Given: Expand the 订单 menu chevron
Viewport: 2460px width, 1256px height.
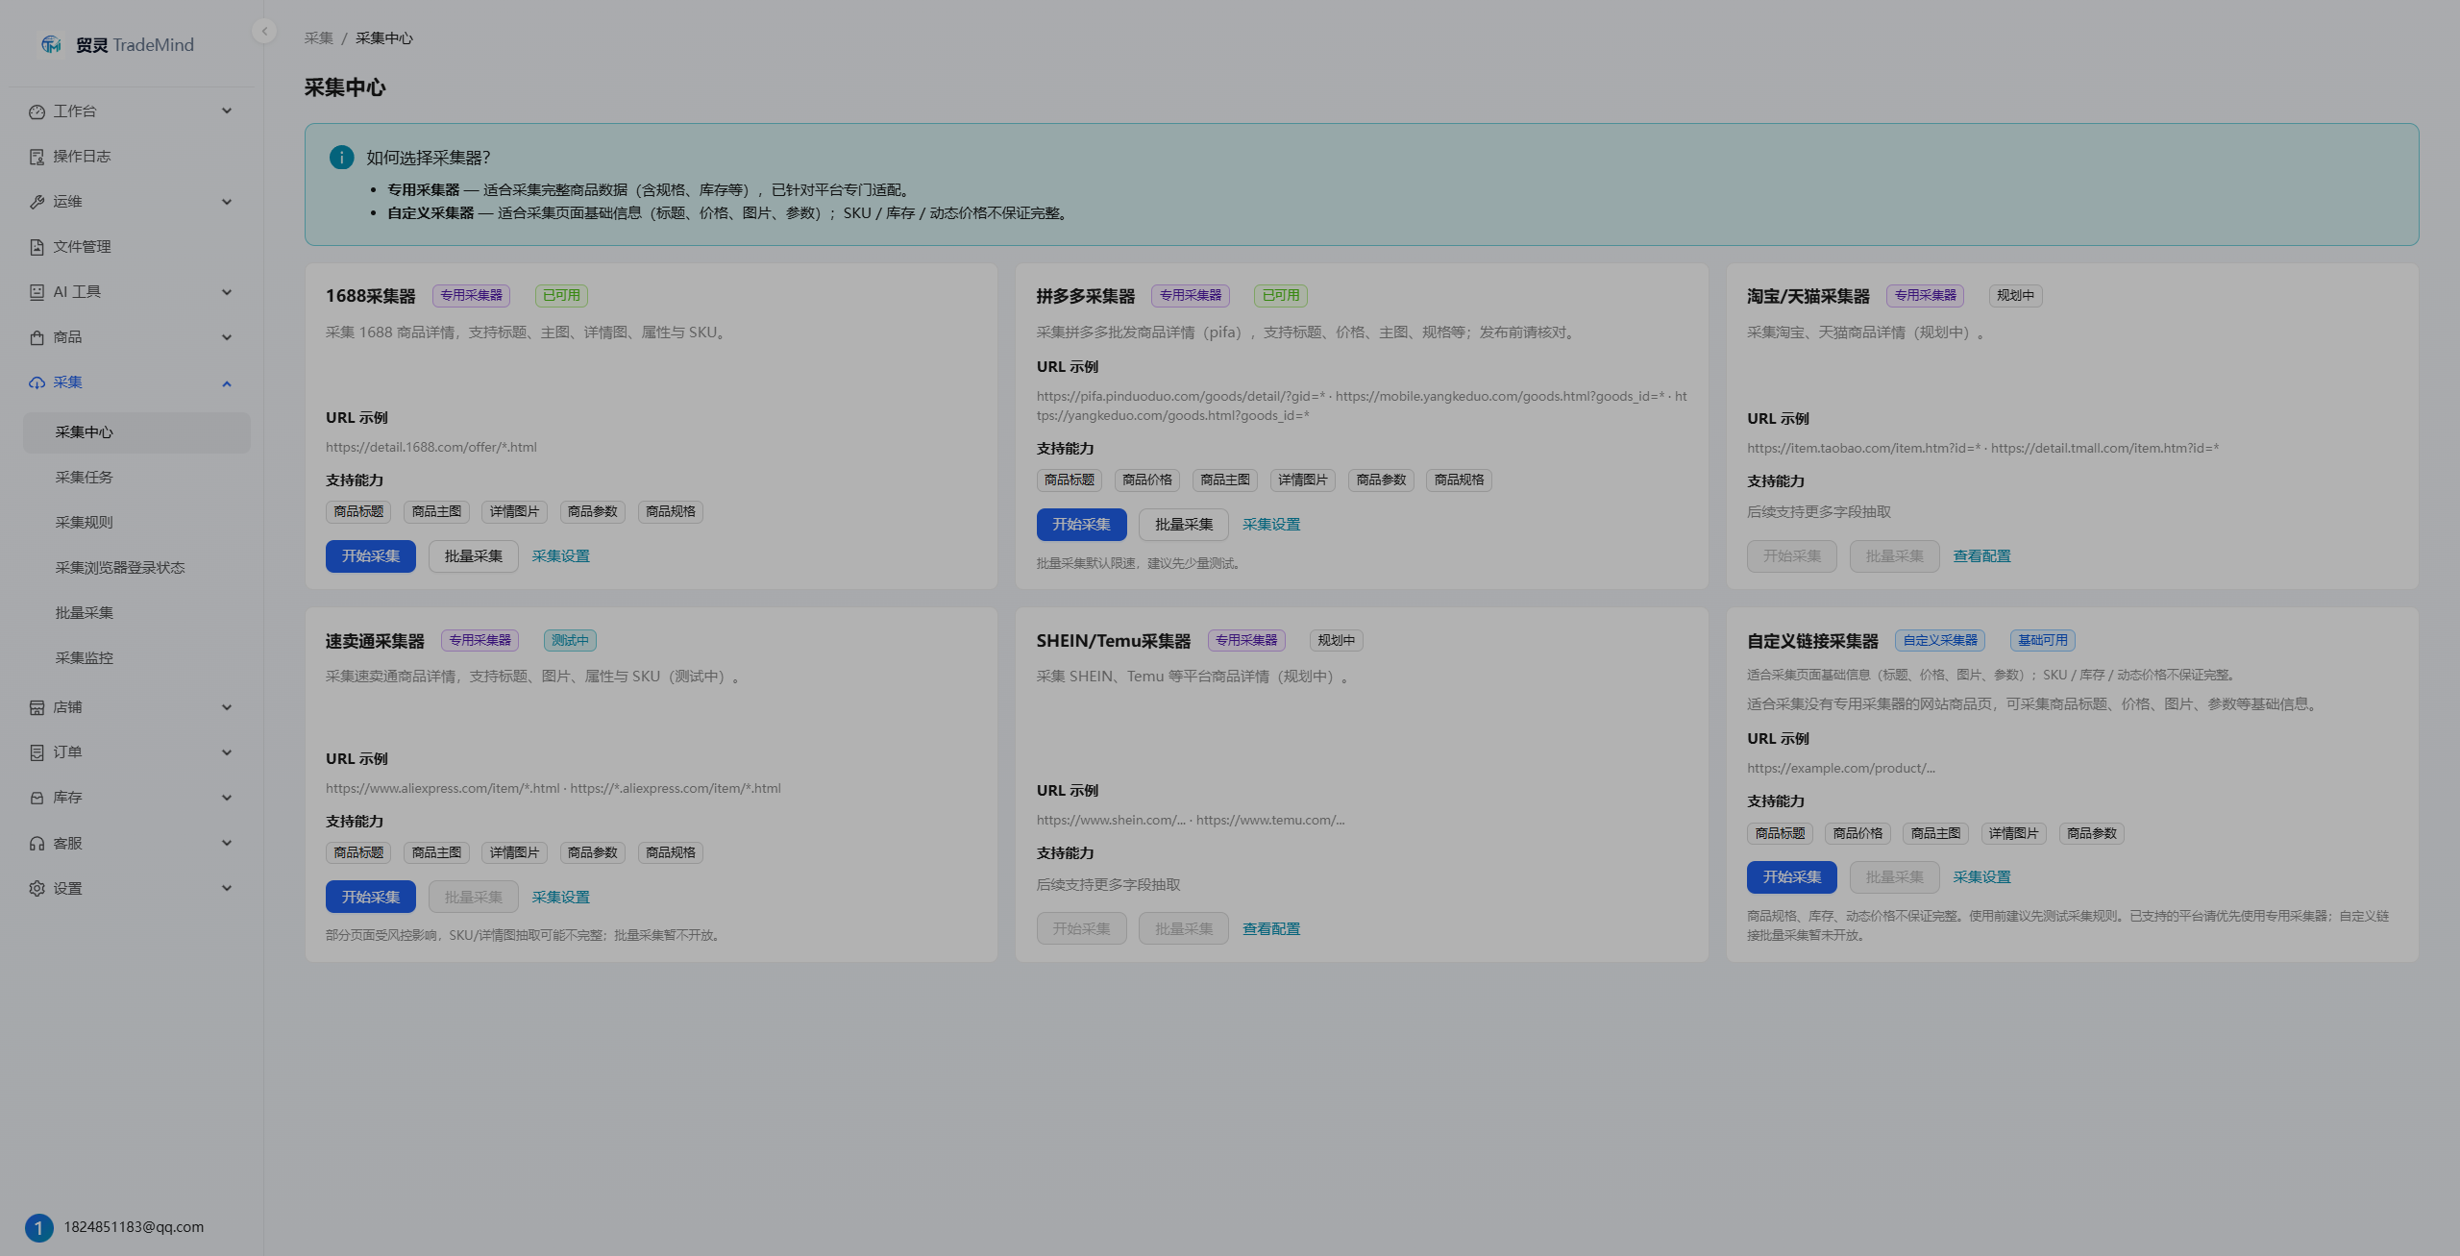Looking at the screenshot, I should tap(227, 752).
